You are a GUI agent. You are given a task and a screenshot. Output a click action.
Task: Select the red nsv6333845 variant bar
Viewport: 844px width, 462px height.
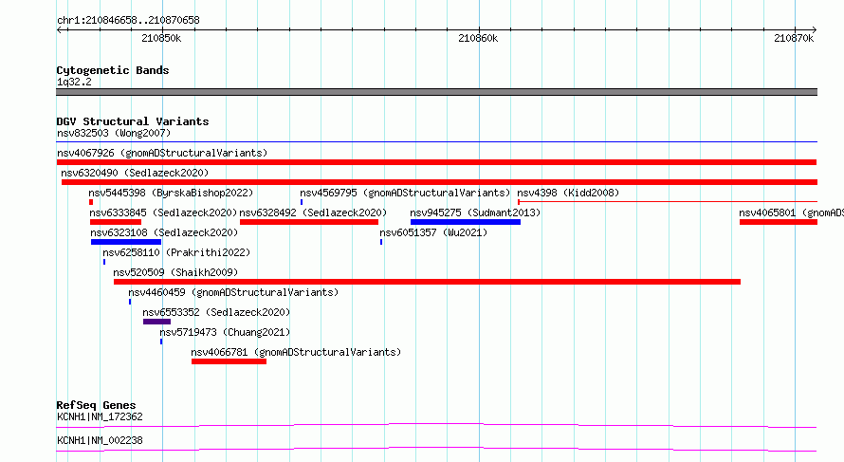pos(115,222)
